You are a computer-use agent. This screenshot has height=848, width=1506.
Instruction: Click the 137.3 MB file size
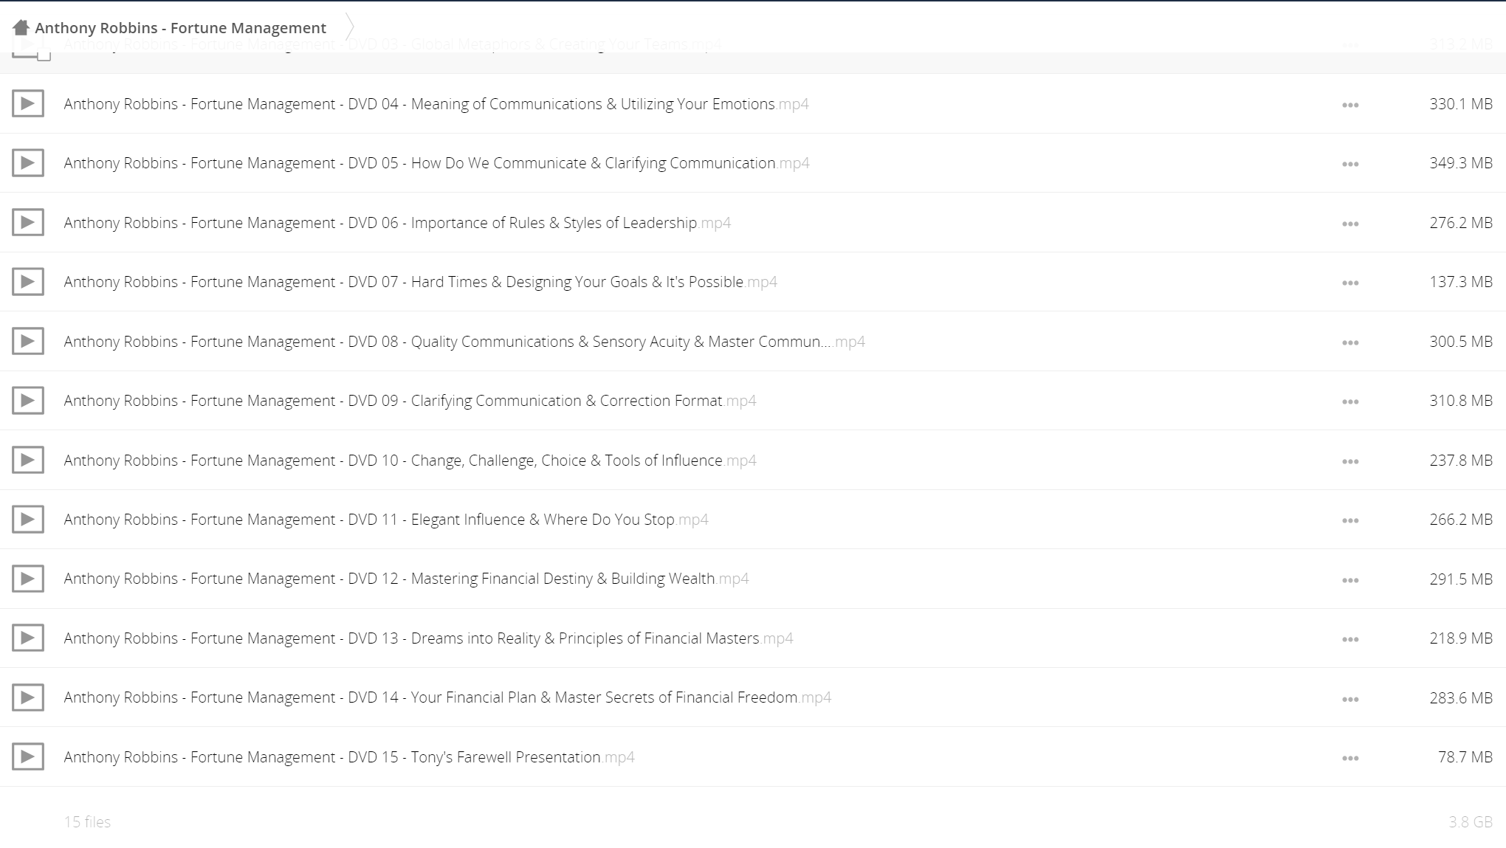[1461, 282]
